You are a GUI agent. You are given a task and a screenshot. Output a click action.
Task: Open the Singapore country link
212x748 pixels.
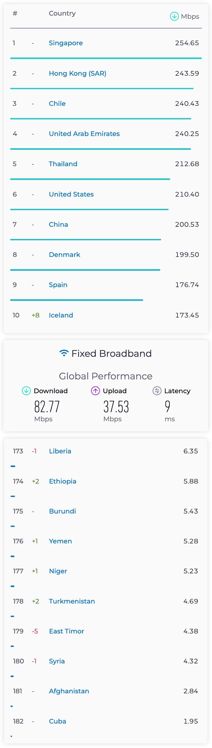[66, 43]
